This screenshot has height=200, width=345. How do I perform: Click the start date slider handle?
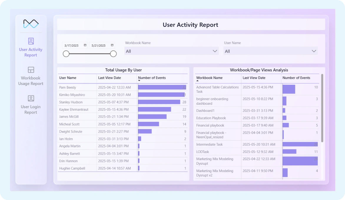tap(66, 54)
